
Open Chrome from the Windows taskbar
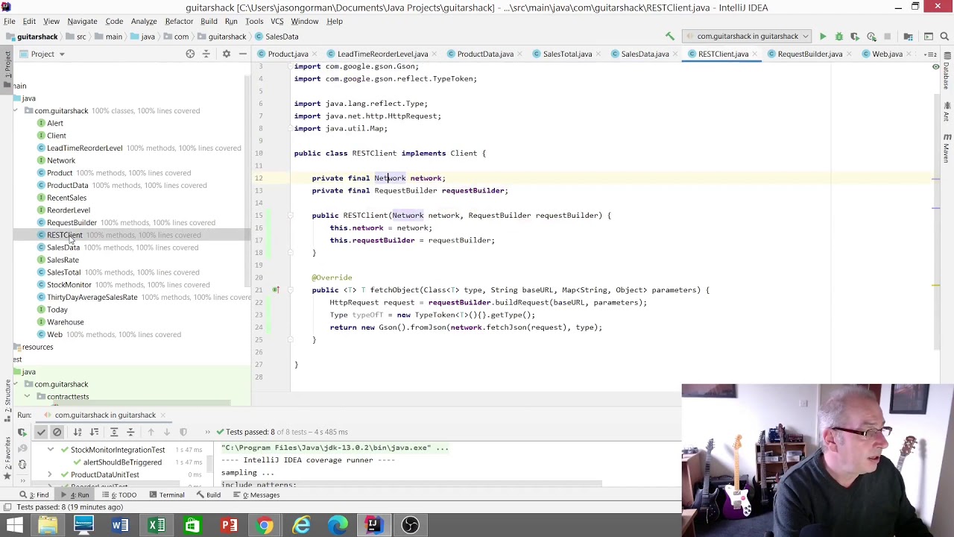265,525
